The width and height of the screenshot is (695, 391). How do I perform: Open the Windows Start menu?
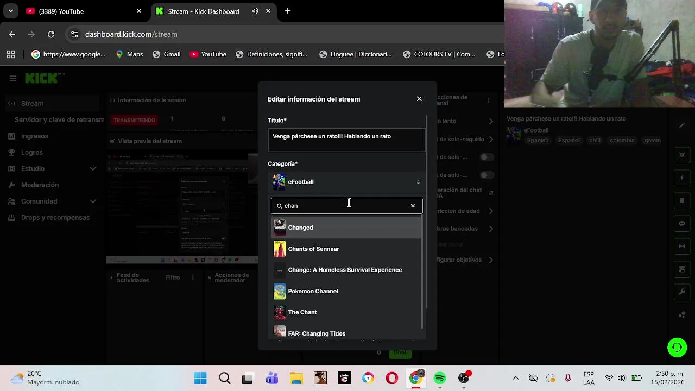pyautogui.click(x=200, y=378)
